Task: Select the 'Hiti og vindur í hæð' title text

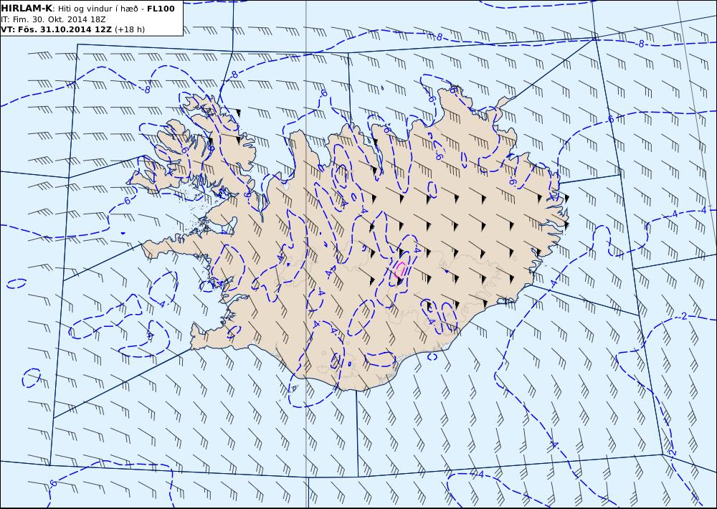Action: coord(98,9)
